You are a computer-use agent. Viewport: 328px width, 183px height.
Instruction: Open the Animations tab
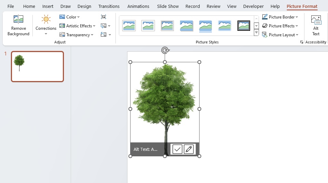pyautogui.click(x=138, y=6)
